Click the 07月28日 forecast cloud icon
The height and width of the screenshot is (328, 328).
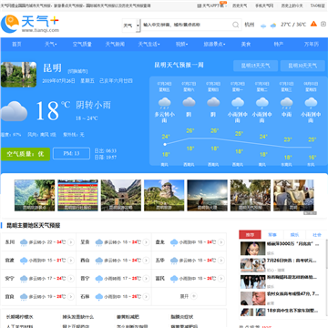click(x=213, y=102)
